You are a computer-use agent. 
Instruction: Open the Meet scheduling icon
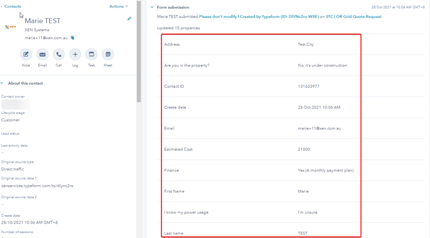[107, 54]
